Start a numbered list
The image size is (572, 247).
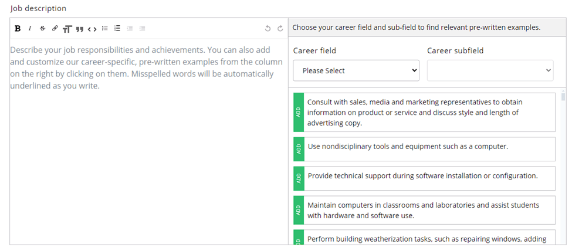click(117, 28)
